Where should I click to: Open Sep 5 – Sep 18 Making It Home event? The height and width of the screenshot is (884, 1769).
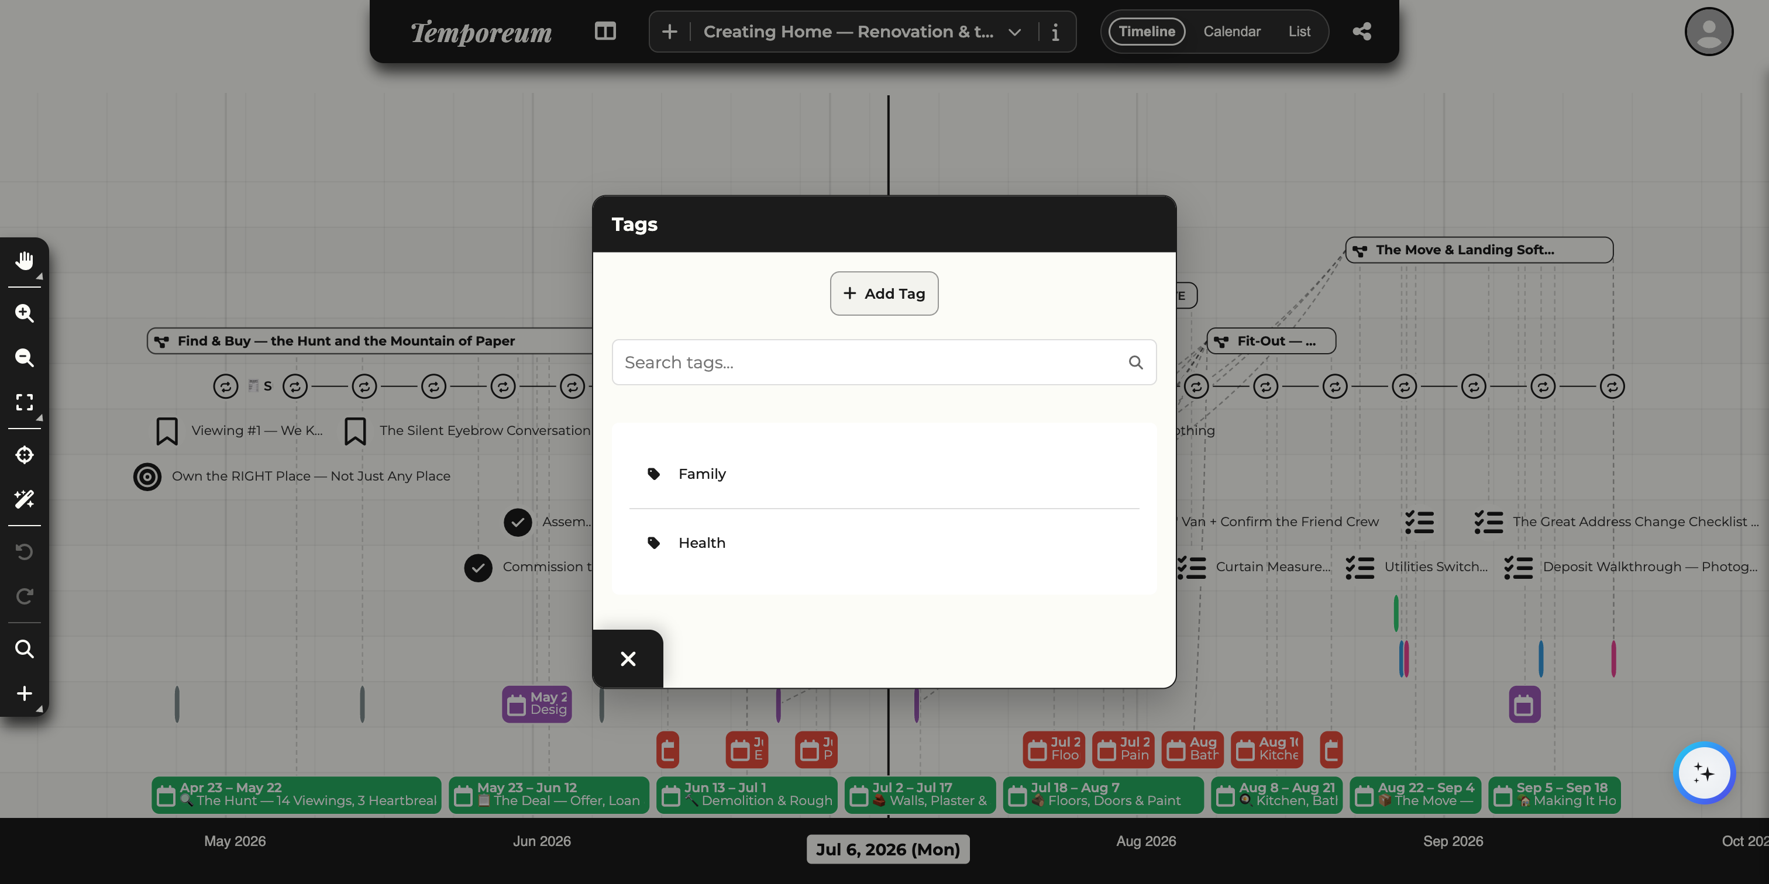[1555, 795]
